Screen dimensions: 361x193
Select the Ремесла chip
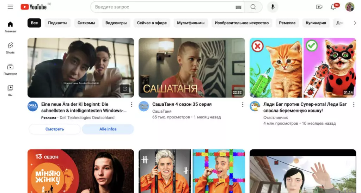click(x=287, y=23)
